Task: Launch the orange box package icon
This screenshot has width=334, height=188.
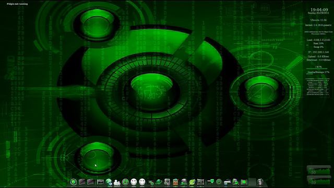Action: pos(175,182)
